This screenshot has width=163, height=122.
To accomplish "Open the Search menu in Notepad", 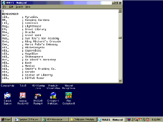I will tap(19, 7).
